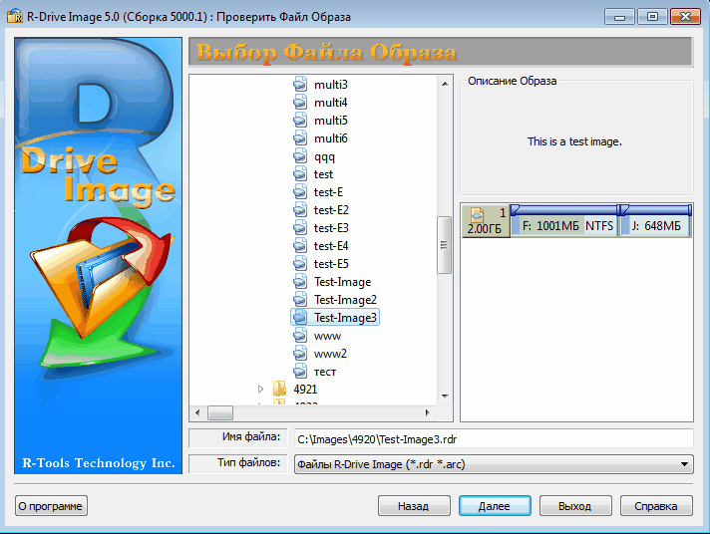
Task: Select the qqq file name
Action: (x=325, y=157)
